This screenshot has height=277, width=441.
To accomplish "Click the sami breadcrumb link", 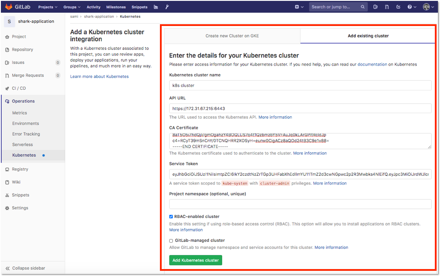I will [x=74, y=17].
